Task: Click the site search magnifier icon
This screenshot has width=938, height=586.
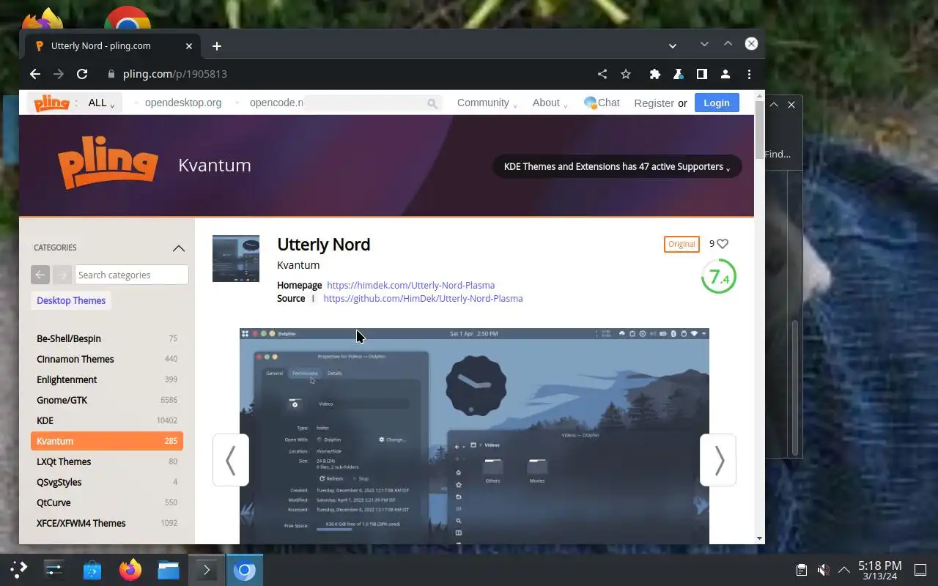Action: (432, 103)
